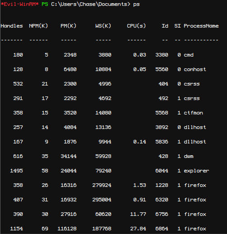This screenshot has height=234, width=227.
Task: Select the CPU(s) column header
Action: (x=136, y=26)
